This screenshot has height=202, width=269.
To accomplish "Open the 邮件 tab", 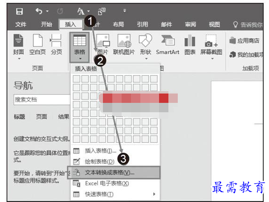I will [167, 24].
